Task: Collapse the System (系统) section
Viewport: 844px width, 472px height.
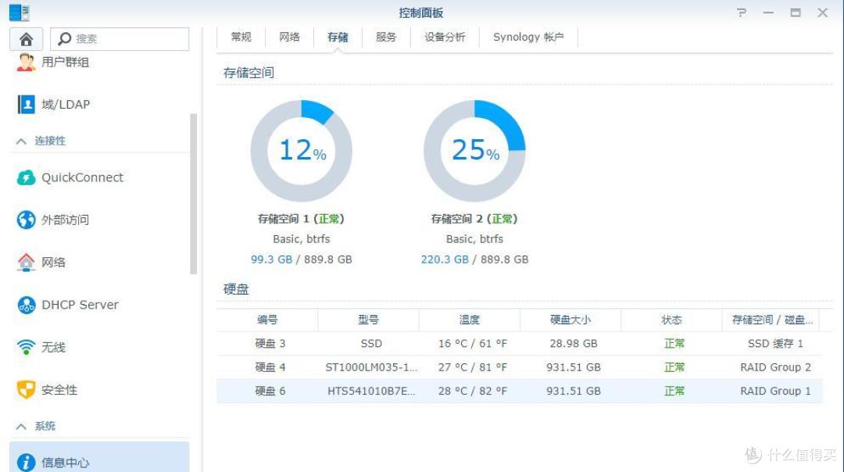Action: [x=21, y=427]
